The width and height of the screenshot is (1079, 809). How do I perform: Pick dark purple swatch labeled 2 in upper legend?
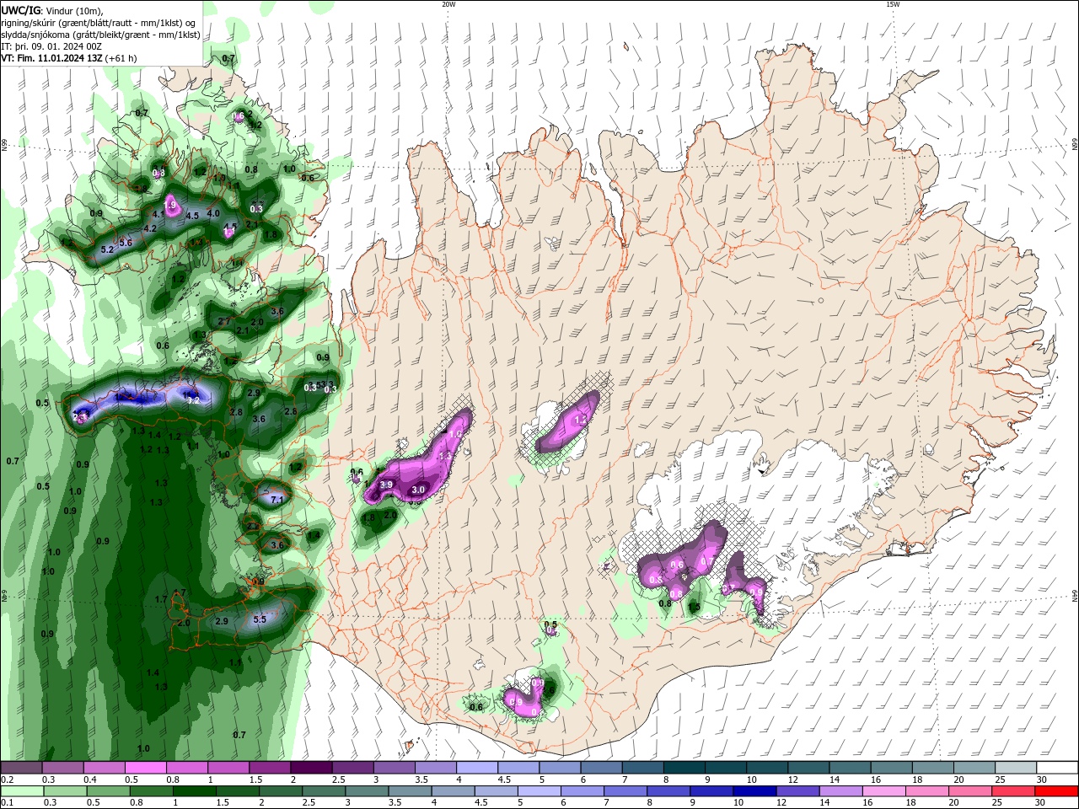pos(310,768)
